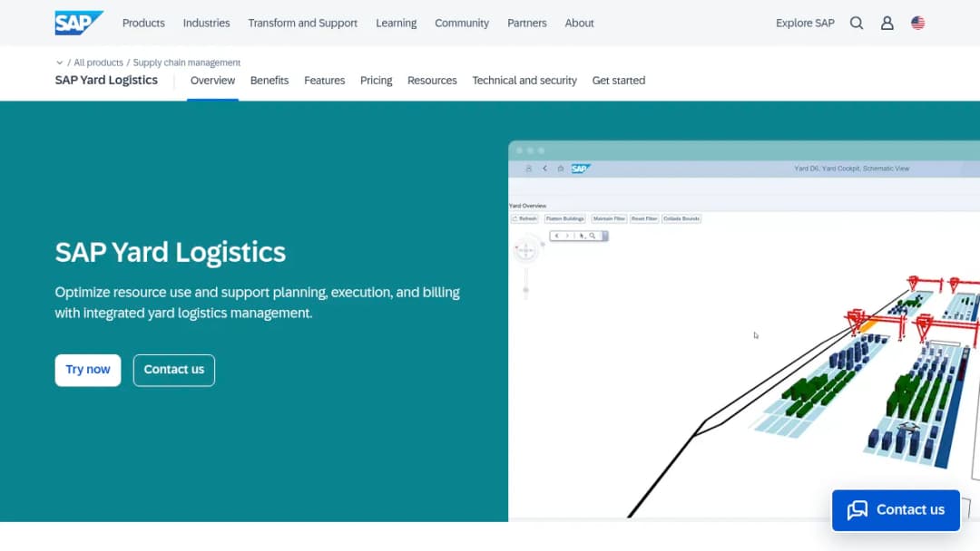980x551 pixels.
Task: Open the Partners menu
Action: coord(527,23)
